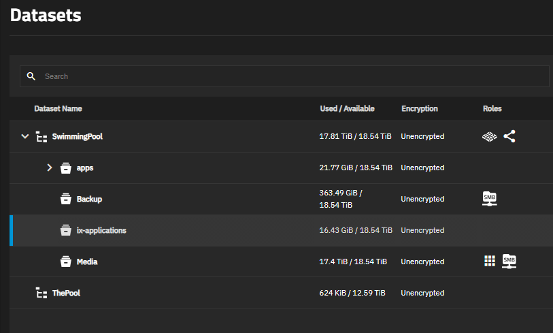553x333 pixels.
Task: Select the Media dataset row
Action: tap(281, 261)
